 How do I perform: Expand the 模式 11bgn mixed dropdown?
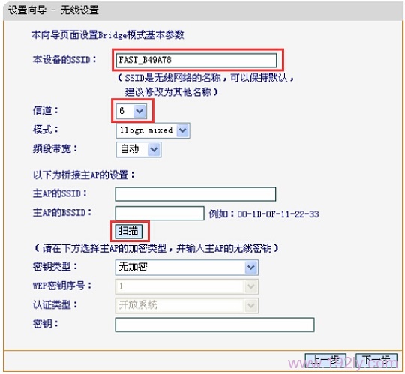(x=153, y=130)
